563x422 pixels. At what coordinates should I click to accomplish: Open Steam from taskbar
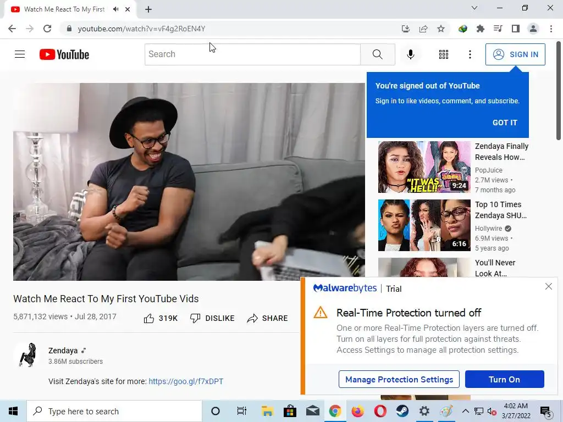(x=402, y=411)
